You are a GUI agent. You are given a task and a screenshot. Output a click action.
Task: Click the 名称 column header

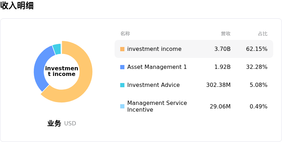click(x=125, y=34)
